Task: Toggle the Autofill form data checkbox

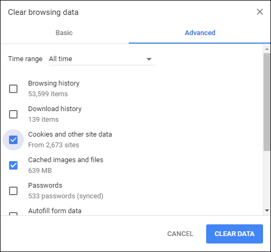Action: point(13,214)
